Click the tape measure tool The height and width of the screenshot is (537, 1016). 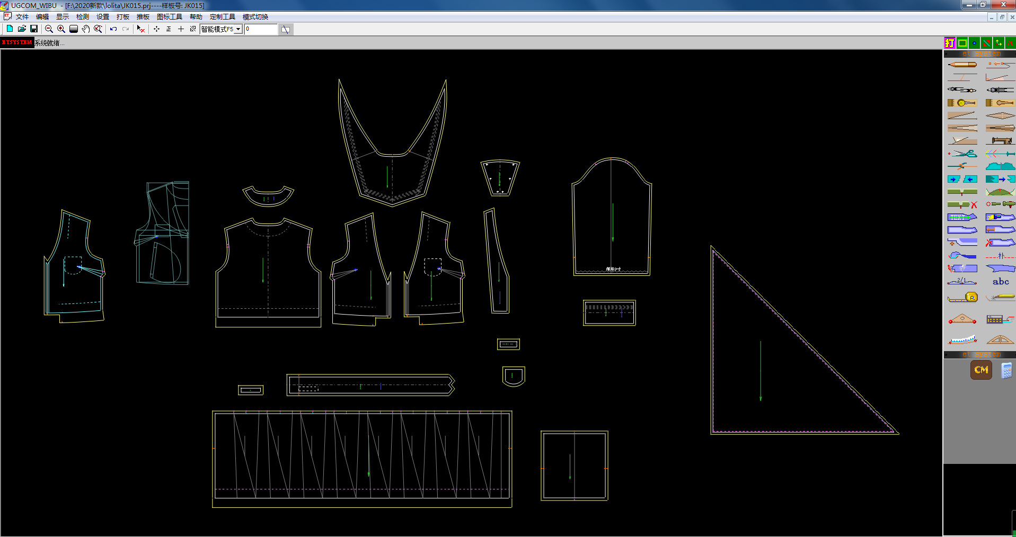(962, 297)
